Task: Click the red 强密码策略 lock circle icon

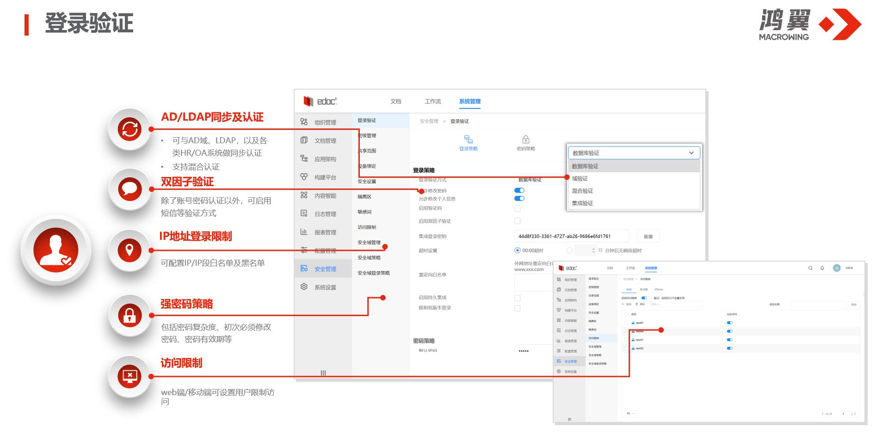Action: (129, 316)
